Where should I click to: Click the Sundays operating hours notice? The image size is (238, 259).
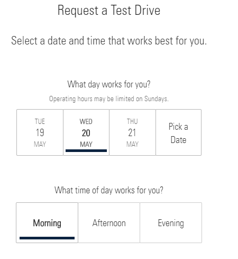point(109,99)
